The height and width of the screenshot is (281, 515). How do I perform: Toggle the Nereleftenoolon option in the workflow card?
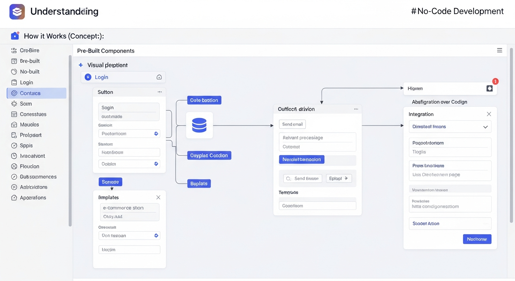(x=301, y=159)
